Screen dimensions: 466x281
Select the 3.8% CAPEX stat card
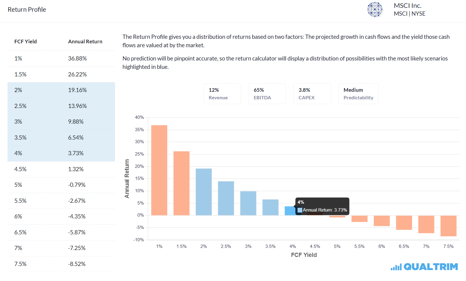click(x=312, y=94)
